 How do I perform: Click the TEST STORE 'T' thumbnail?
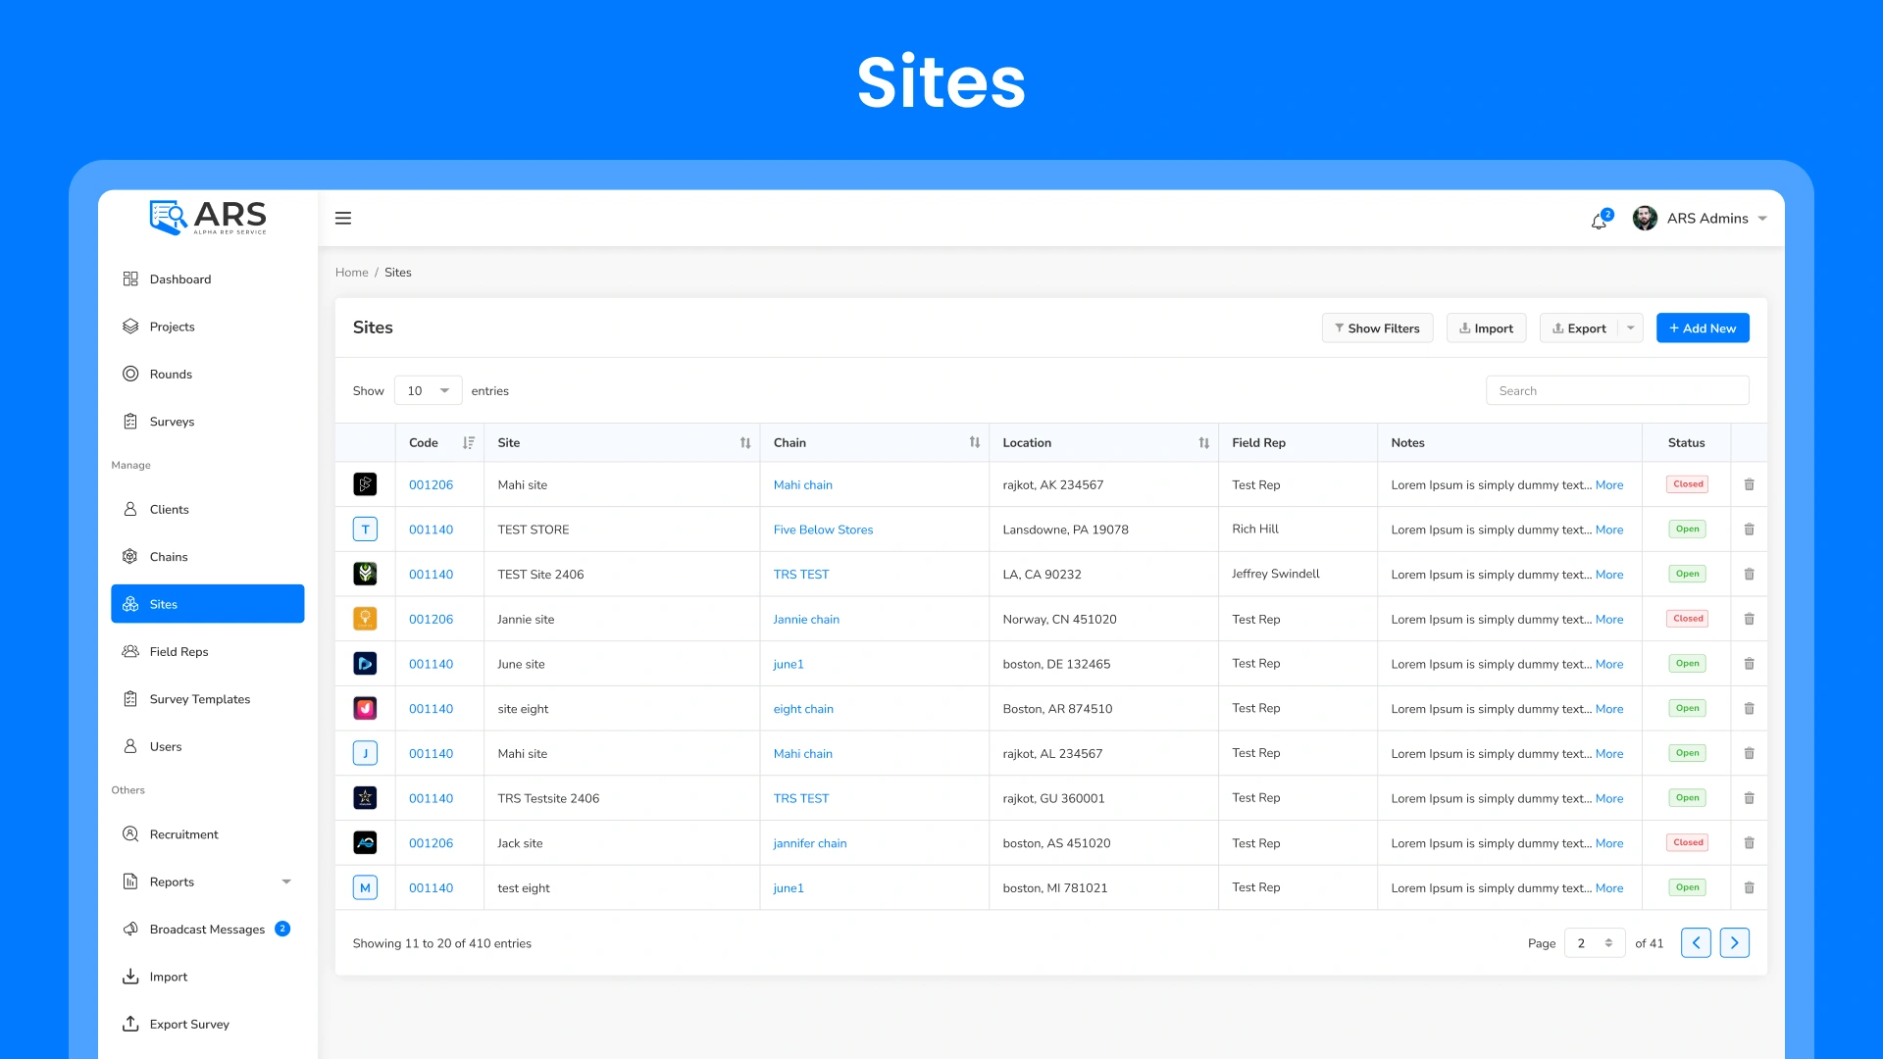[365, 529]
